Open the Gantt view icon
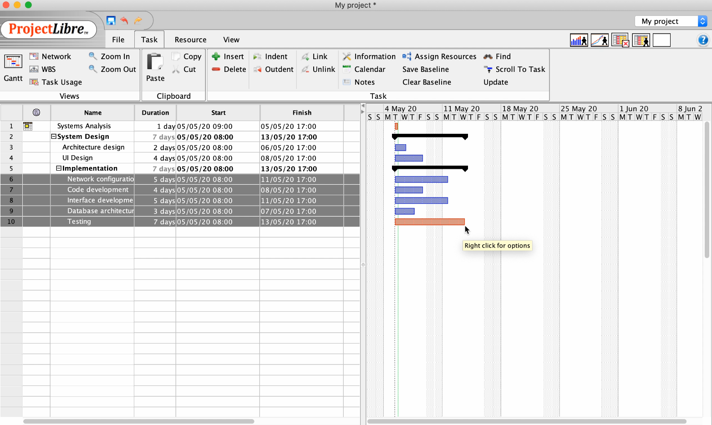Viewport: 712px width, 425px height. click(13, 68)
